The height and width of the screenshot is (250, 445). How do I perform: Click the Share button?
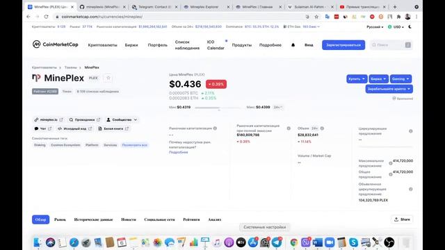click(x=402, y=219)
